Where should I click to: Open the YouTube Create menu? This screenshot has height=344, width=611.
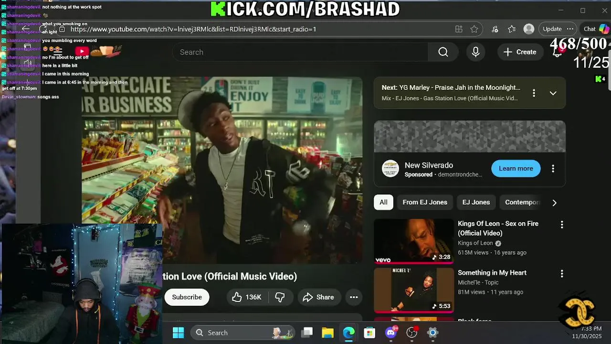coord(519,52)
